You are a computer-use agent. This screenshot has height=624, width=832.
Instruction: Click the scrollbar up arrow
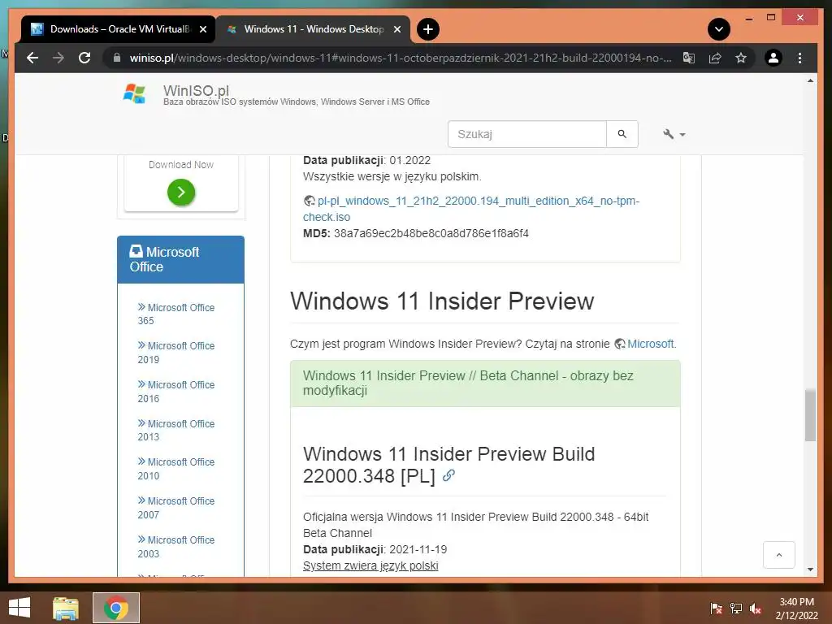(810, 80)
